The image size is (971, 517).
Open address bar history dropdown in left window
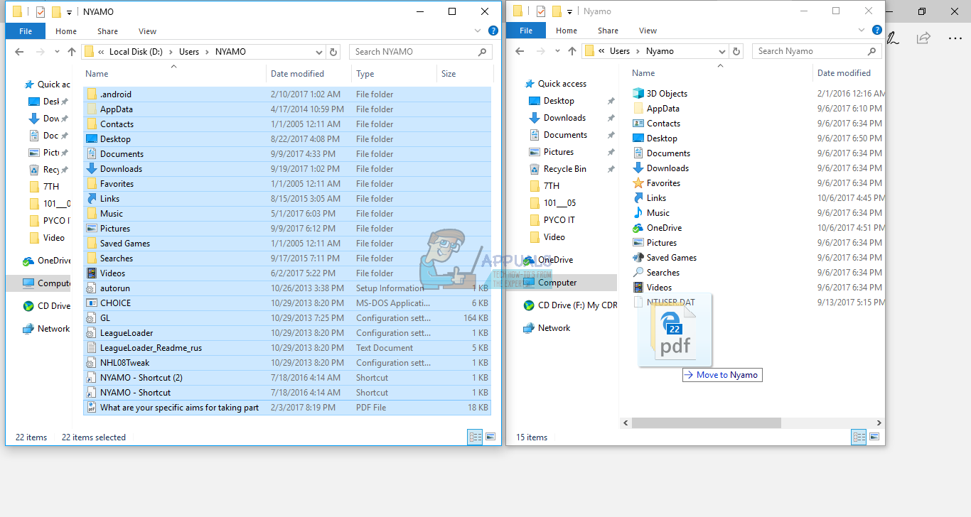319,52
